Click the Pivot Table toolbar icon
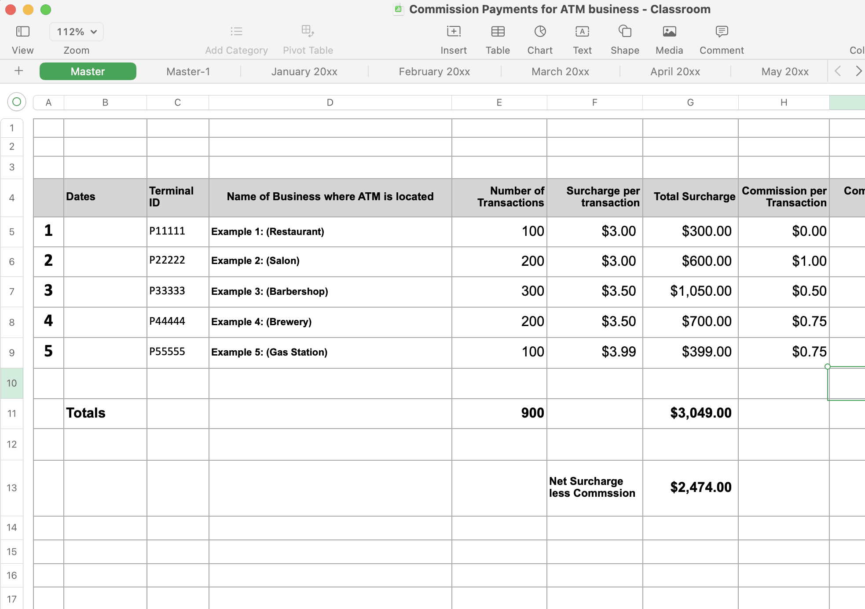The height and width of the screenshot is (609, 865). pos(308,32)
